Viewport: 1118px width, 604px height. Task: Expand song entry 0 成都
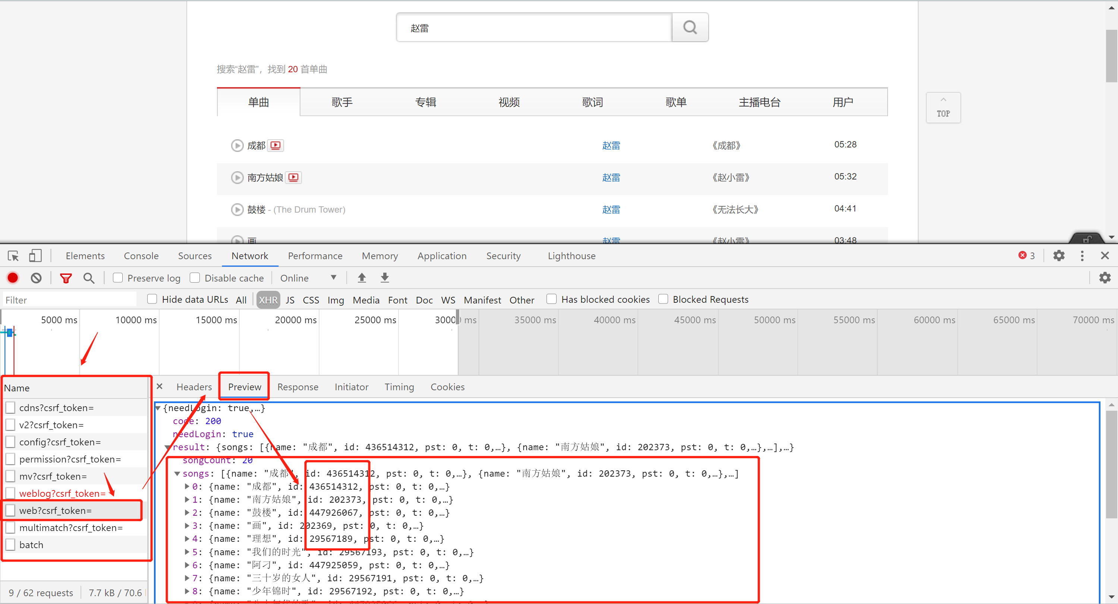point(187,486)
